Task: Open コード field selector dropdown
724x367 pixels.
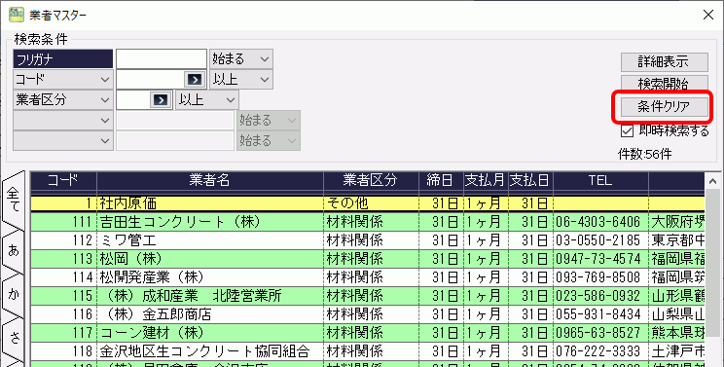Action: coord(63,80)
